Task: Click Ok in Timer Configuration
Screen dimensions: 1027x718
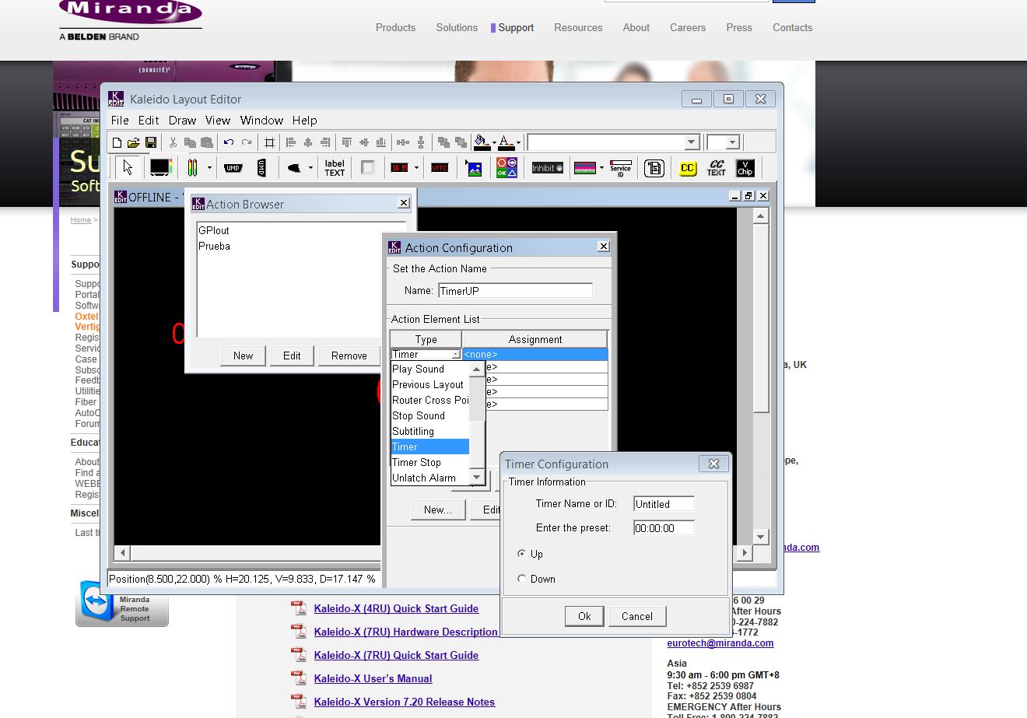Action: 584,616
